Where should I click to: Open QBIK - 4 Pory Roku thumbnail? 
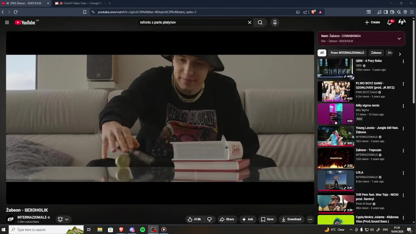point(336,69)
